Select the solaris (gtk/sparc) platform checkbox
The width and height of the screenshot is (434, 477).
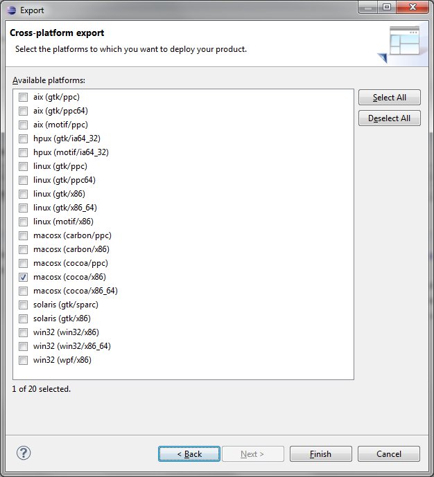[x=24, y=305]
